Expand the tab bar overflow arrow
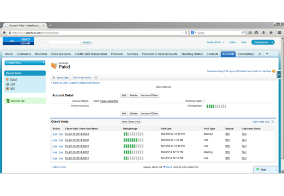 [267, 54]
